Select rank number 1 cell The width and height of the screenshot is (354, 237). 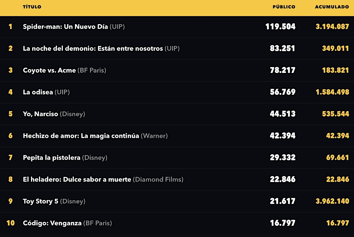pyautogui.click(x=11, y=26)
